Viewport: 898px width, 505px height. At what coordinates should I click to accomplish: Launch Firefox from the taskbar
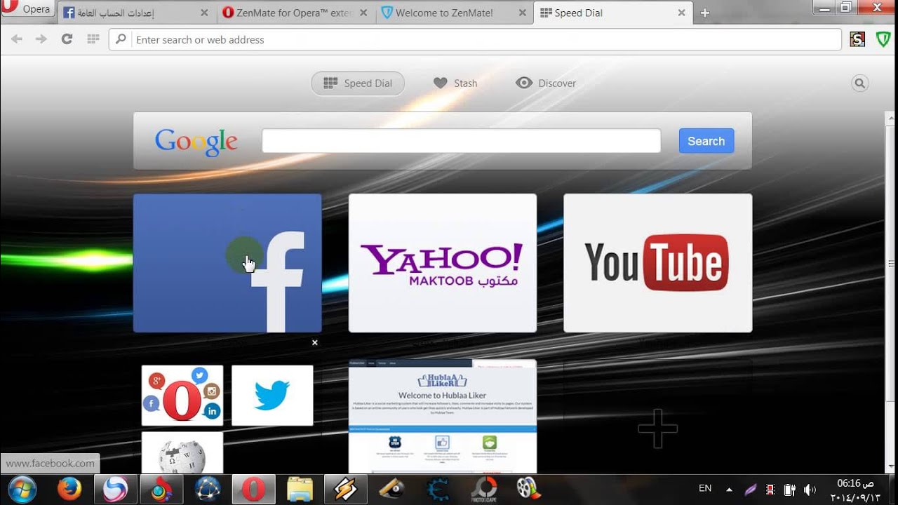coord(69,488)
